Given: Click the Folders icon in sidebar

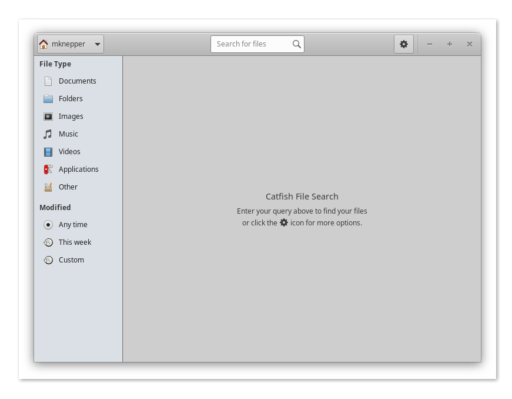Looking at the screenshot, I should (48, 99).
